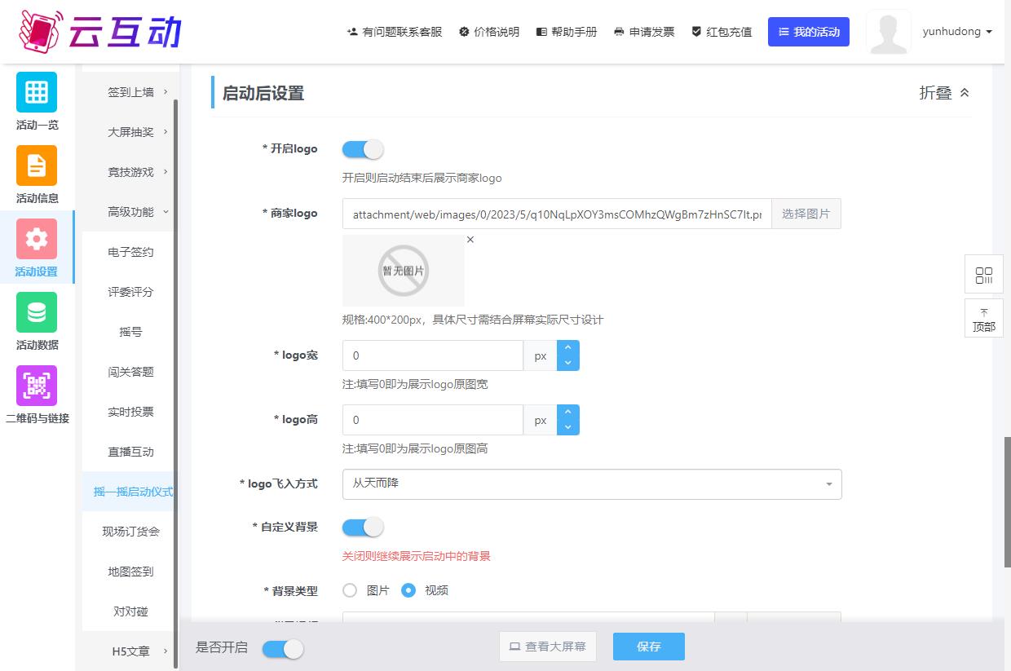Click the logo宽 input field
Viewport: 1011px width, 671px height.
(x=432, y=355)
